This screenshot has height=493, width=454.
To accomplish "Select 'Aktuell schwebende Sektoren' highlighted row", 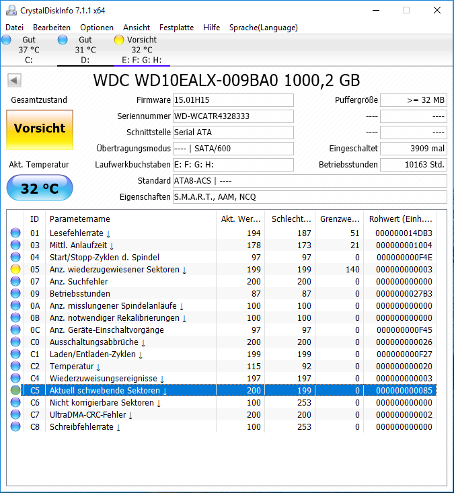I will (229, 390).
